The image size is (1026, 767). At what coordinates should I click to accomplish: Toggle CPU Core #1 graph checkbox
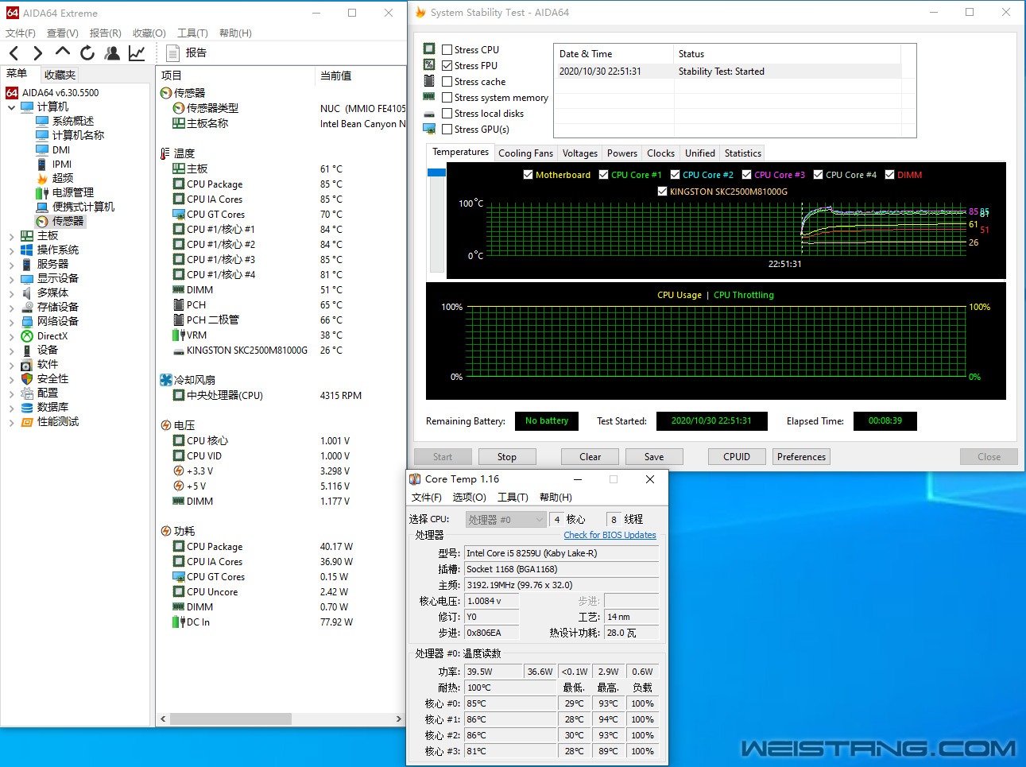pyautogui.click(x=603, y=175)
